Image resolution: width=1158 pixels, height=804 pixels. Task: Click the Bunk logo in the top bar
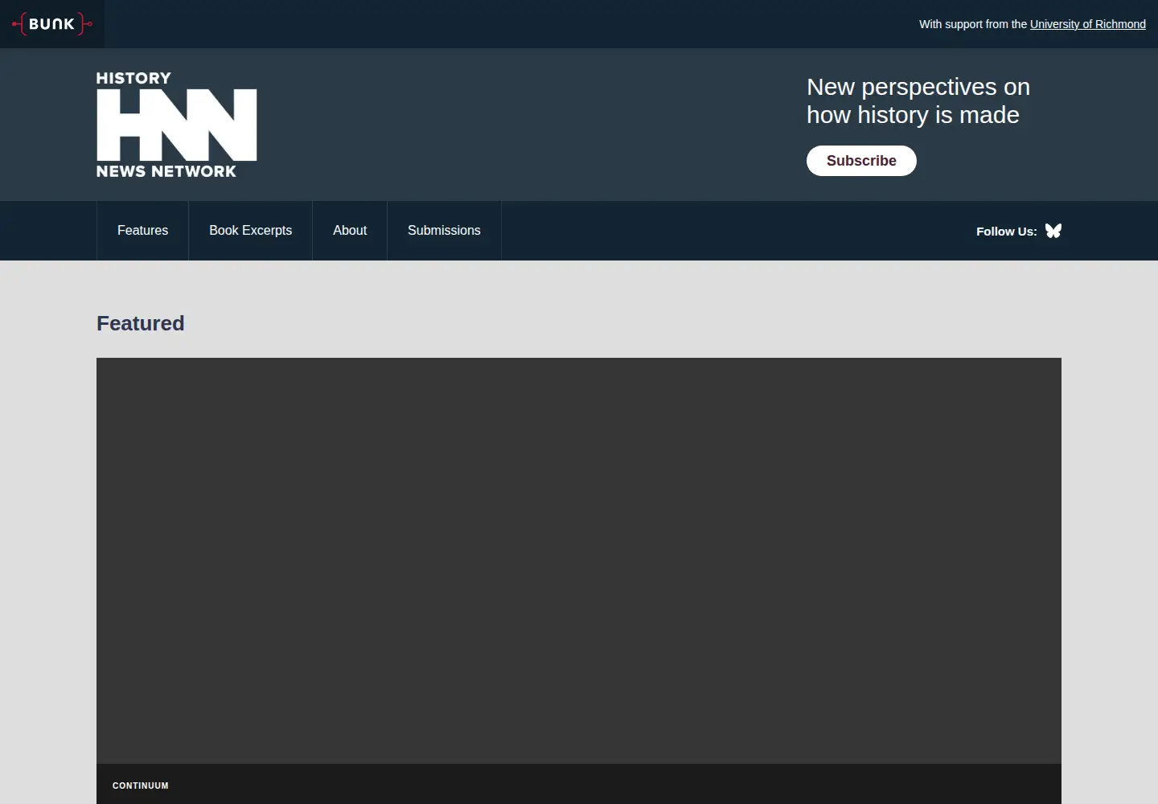click(x=52, y=24)
